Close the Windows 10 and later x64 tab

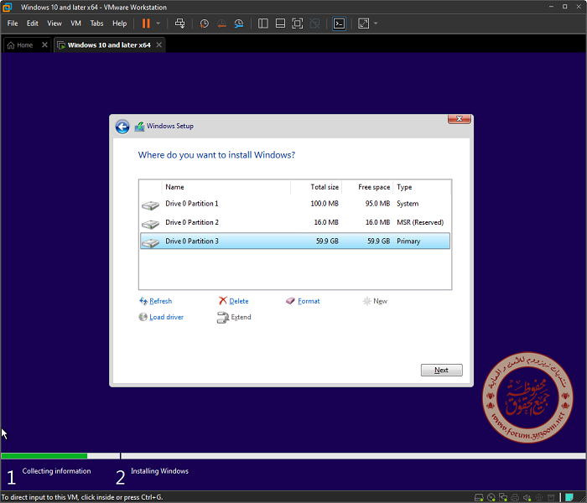coord(159,45)
